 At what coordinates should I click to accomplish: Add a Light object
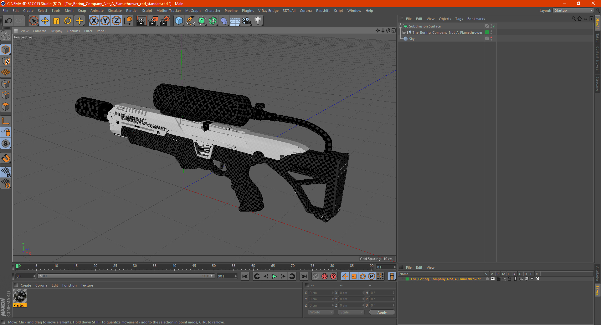click(x=258, y=21)
